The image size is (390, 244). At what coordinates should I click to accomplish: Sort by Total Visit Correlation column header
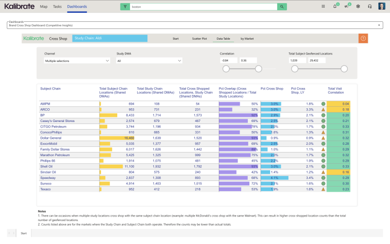point(335,90)
